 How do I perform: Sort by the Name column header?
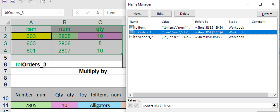coord(144,22)
